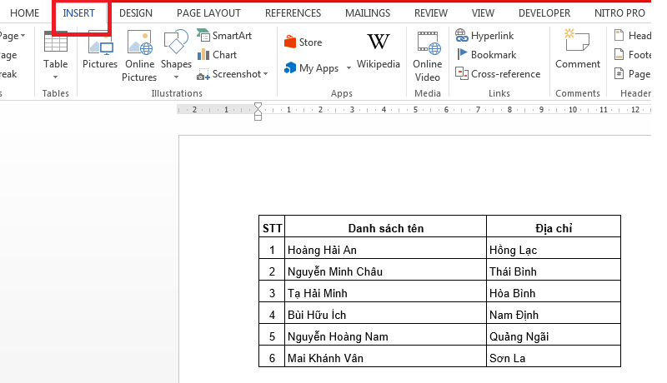Click the Page Number icon
The image size is (667, 383).
[619, 73]
